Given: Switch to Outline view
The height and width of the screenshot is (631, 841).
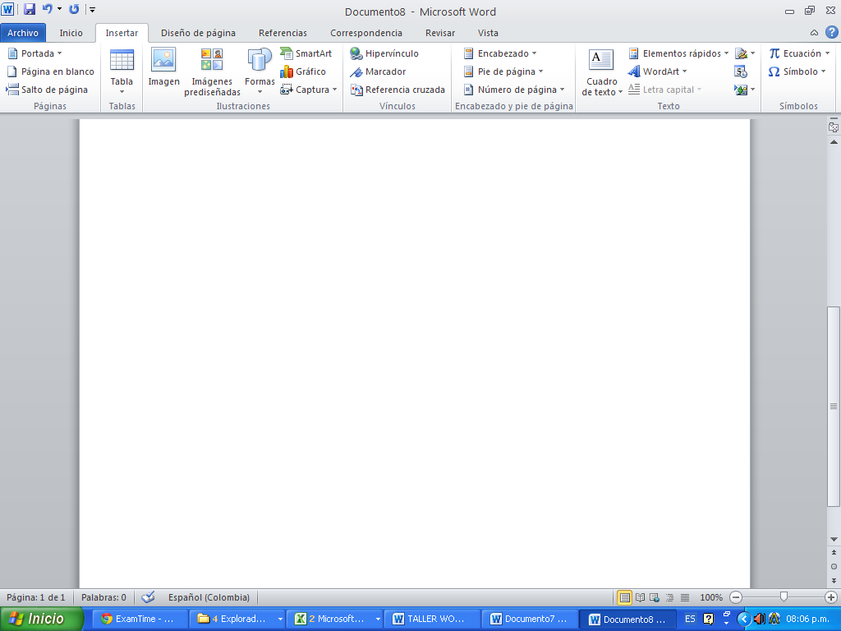Looking at the screenshot, I should 669,597.
